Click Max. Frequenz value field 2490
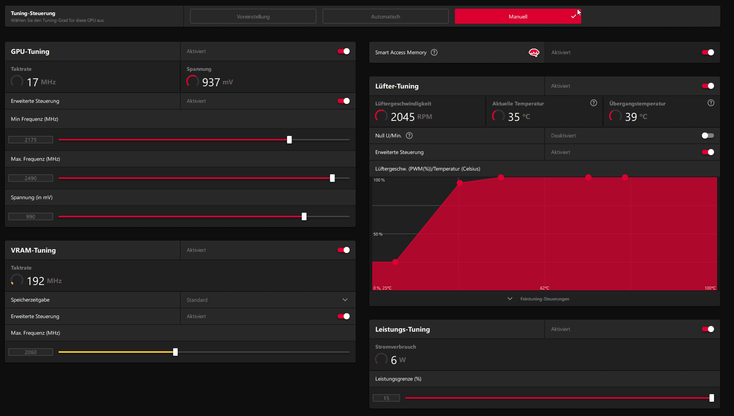 (x=31, y=178)
